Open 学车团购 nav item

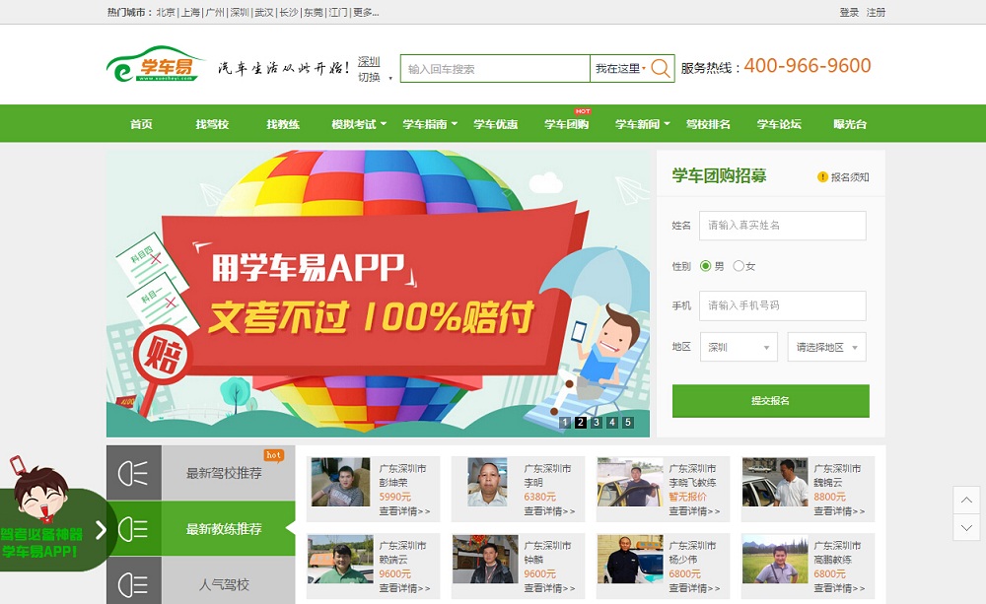tap(567, 124)
